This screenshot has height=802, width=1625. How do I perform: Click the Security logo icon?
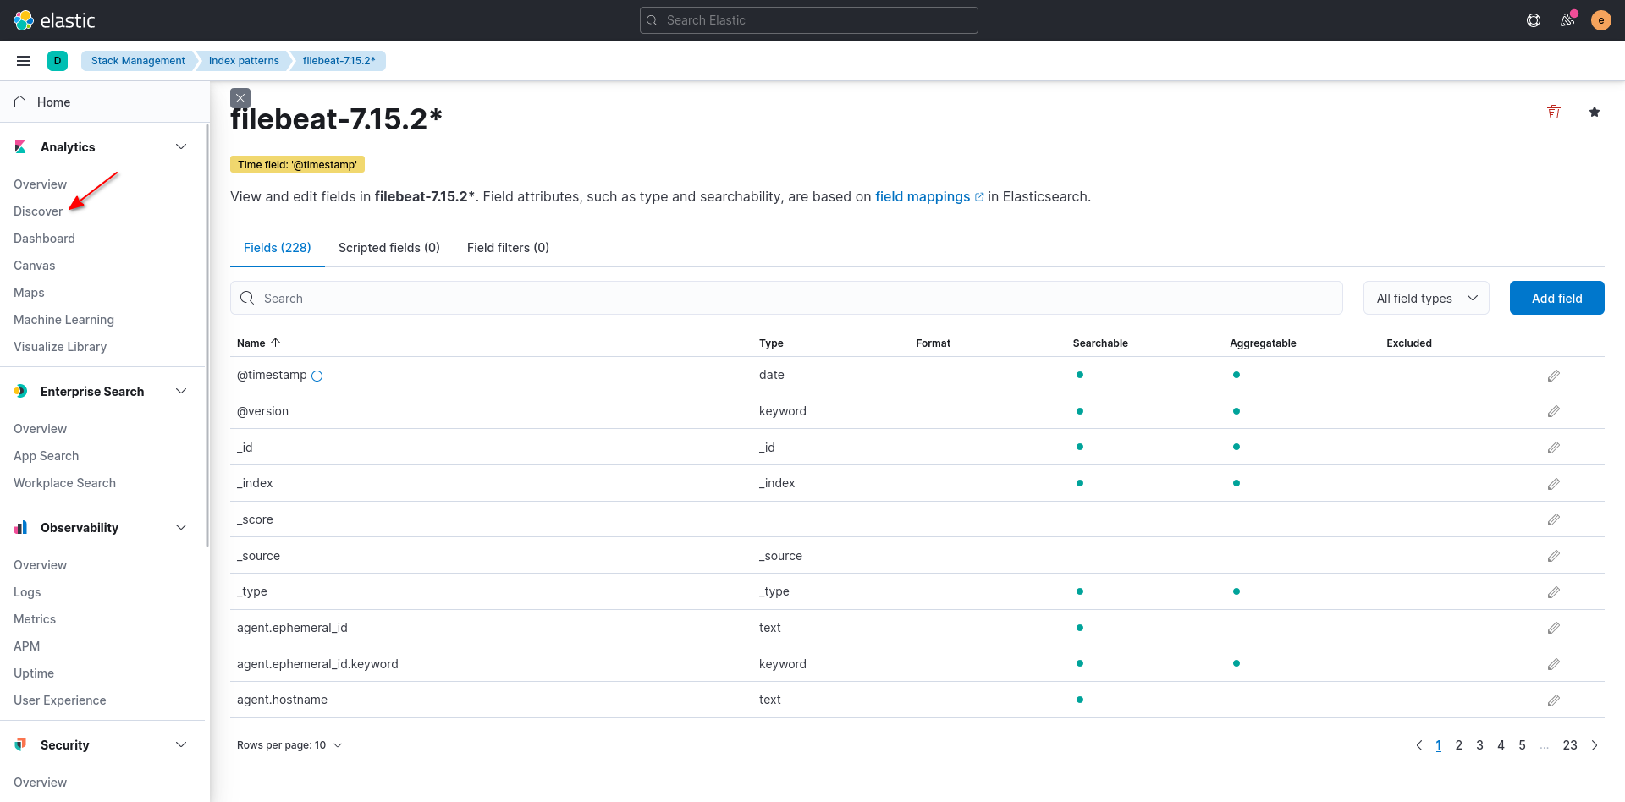click(x=20, y=744)
